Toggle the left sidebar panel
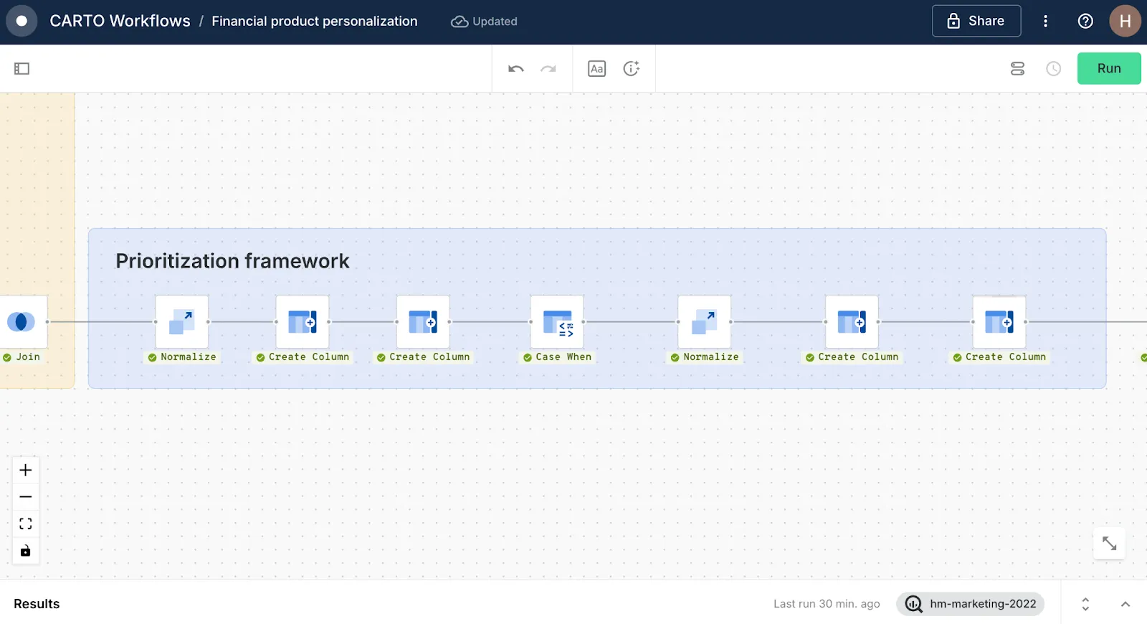Viewport: 1147px width, 624px height. coord(22,69)
